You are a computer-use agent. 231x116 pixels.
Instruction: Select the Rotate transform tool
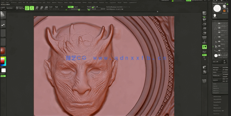(46, 8)
